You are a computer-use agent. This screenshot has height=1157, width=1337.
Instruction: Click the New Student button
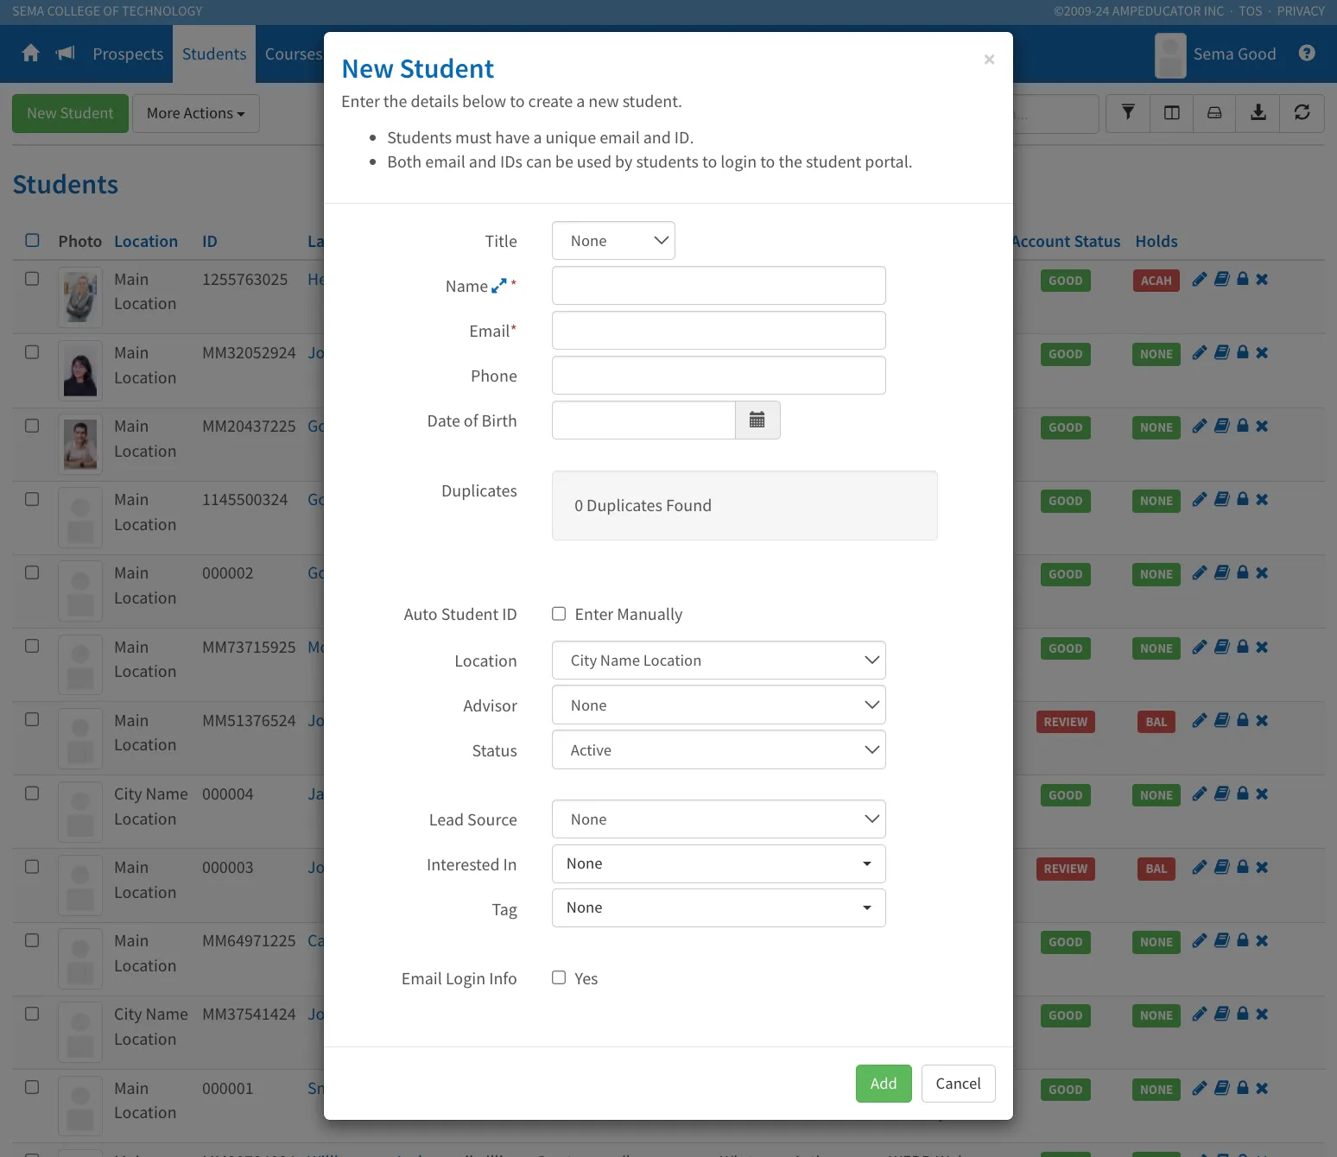(x=70, y=113)
